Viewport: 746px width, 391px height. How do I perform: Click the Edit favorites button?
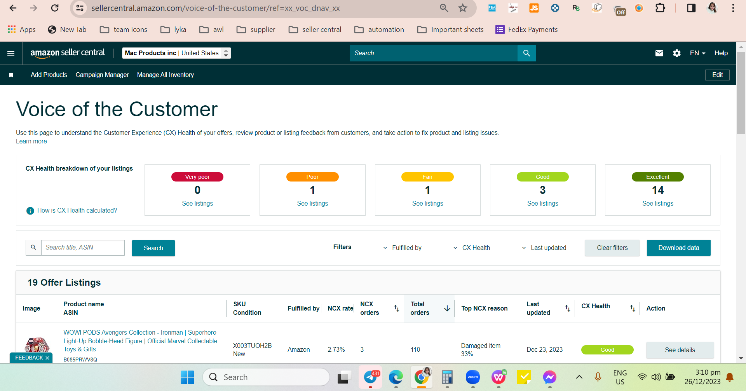click(717, 75)
